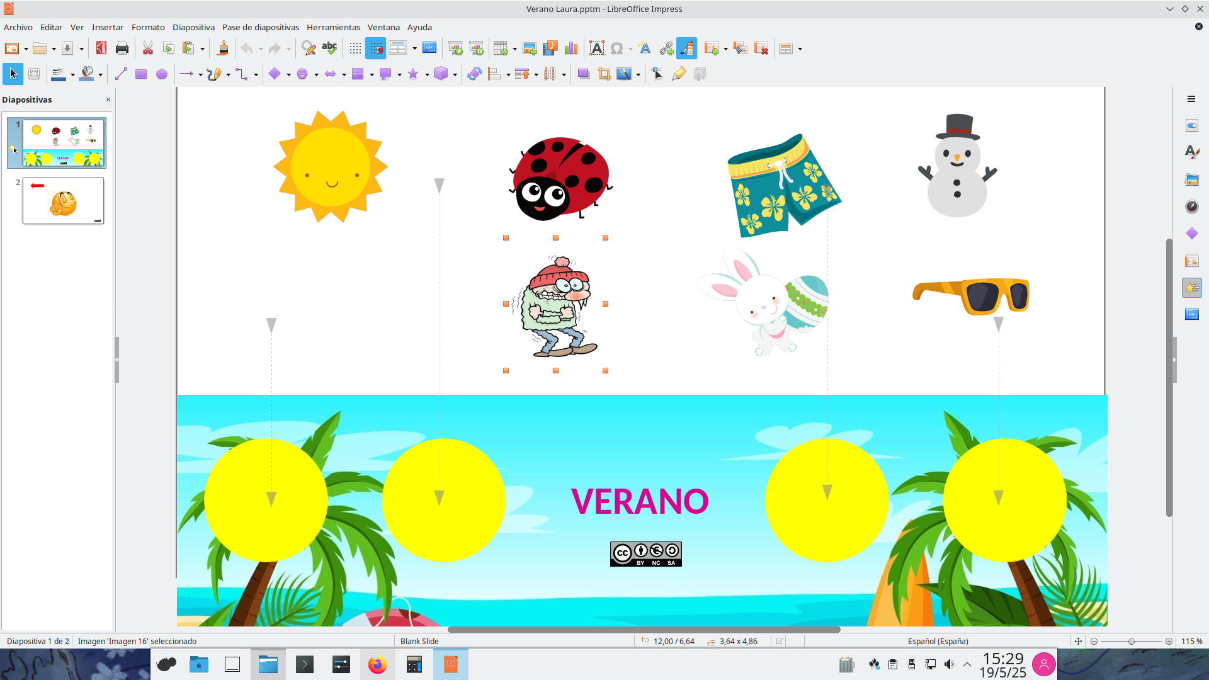The width and height of the screenshot is (1209, 680).
Task: Select the Ellipse drawing tool
Action: click(162, 74)
